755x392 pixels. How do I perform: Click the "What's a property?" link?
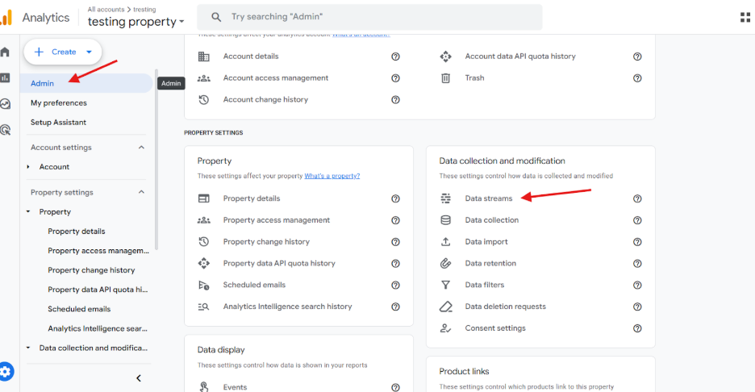[x=332, y=176]
